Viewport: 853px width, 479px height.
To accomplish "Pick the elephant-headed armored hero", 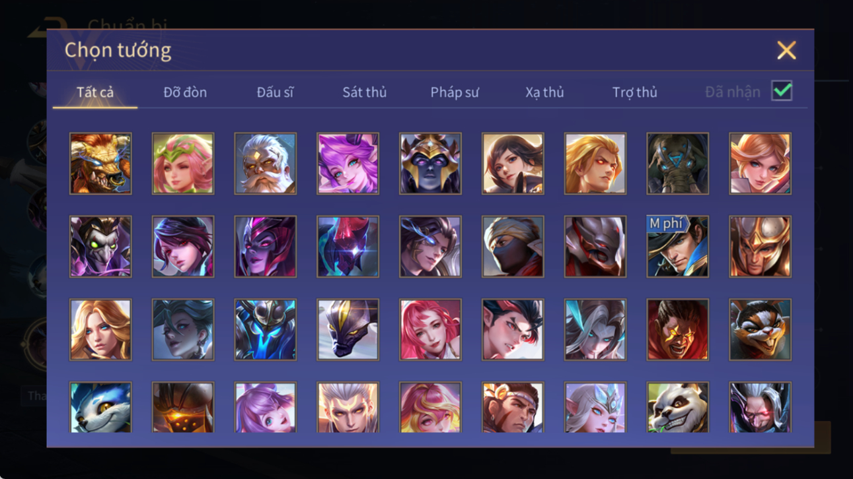I will (677, 164).
